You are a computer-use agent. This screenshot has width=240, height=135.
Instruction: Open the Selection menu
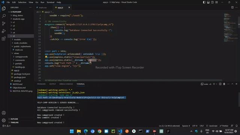22,2
